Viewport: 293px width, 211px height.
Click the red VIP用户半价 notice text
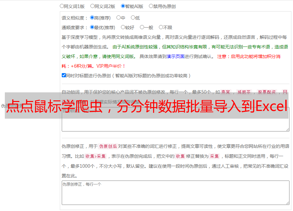(x=111, y=66)
